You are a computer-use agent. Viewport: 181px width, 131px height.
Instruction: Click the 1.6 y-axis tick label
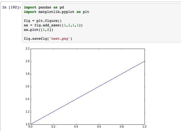coord(27,87)
